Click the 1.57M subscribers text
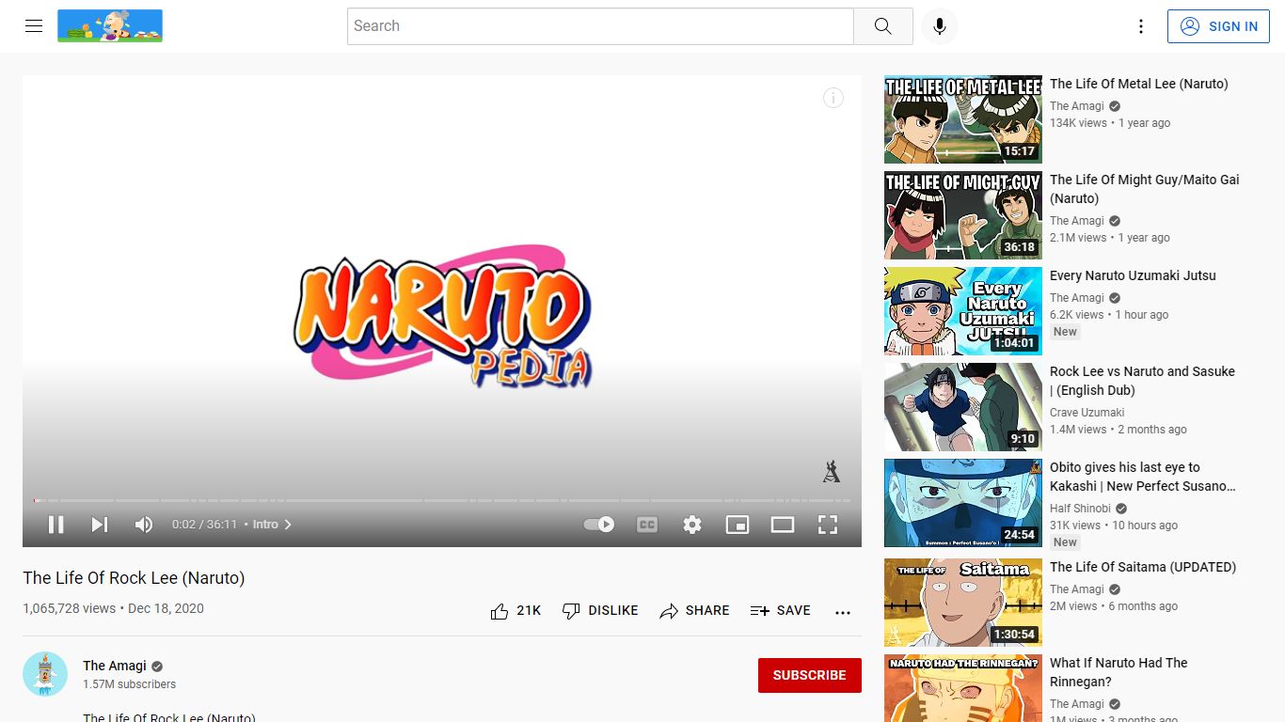Viewport: 1285px width, 722px height. coord(129,684)
